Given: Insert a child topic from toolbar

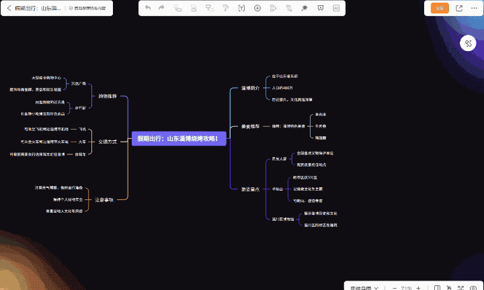Looking at the screenshot, I should [x=177, y=8].
